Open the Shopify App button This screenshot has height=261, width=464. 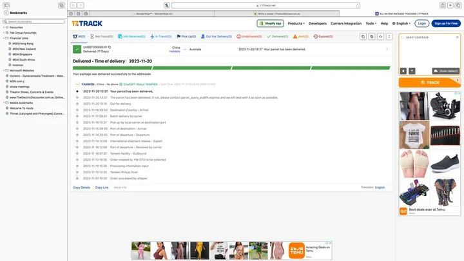270,23
